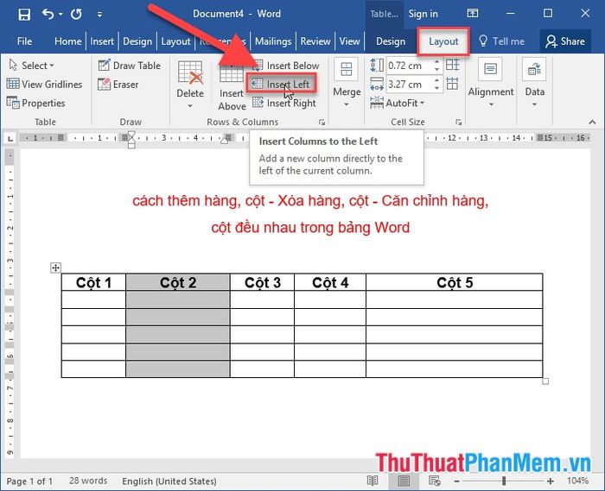
Task: Open the Undo history dropdown arrow
Action: coord(60,15)
